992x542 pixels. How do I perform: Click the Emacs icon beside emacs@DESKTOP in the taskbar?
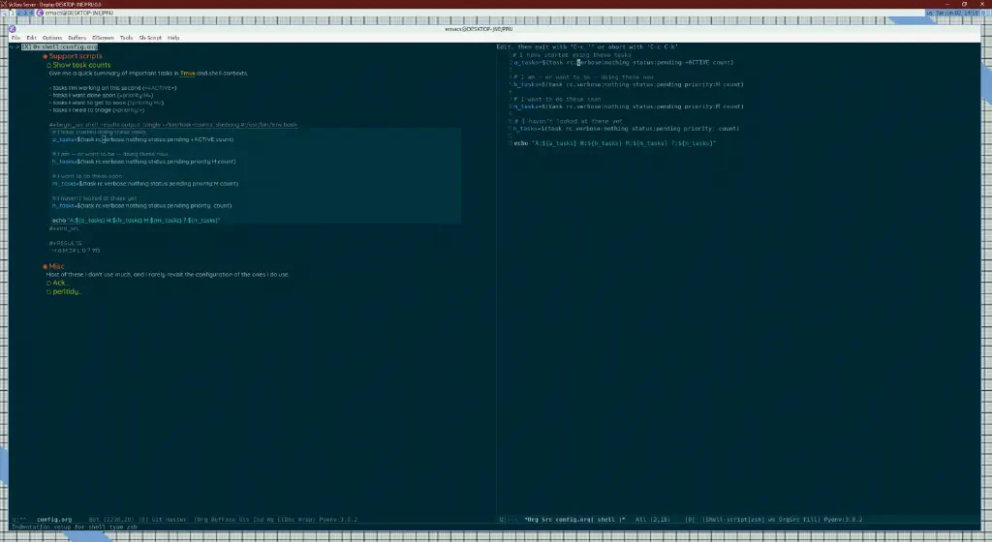(x=41, y=13)
